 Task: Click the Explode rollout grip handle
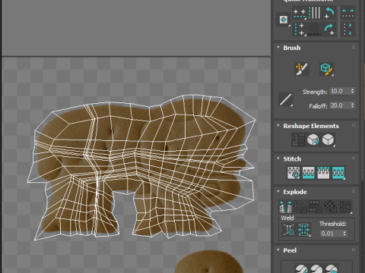pos(354,191)
